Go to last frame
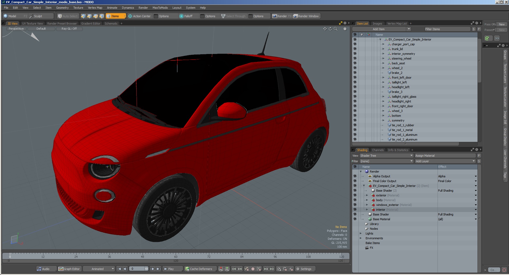The height and width of the screenshot is (275, 509). [x=158, y=269]
